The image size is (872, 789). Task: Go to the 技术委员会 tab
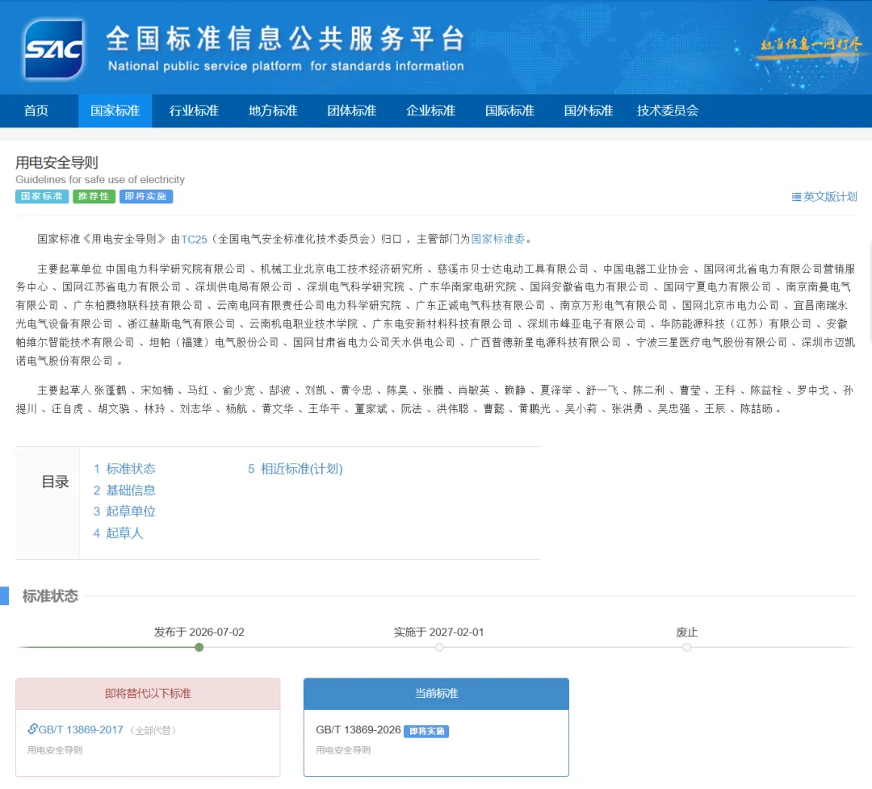[668, 111]
